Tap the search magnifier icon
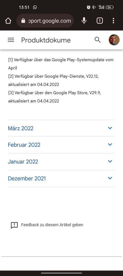Viewport: 123px width, 276px height. pyautogui.click(x=98, y=40)
